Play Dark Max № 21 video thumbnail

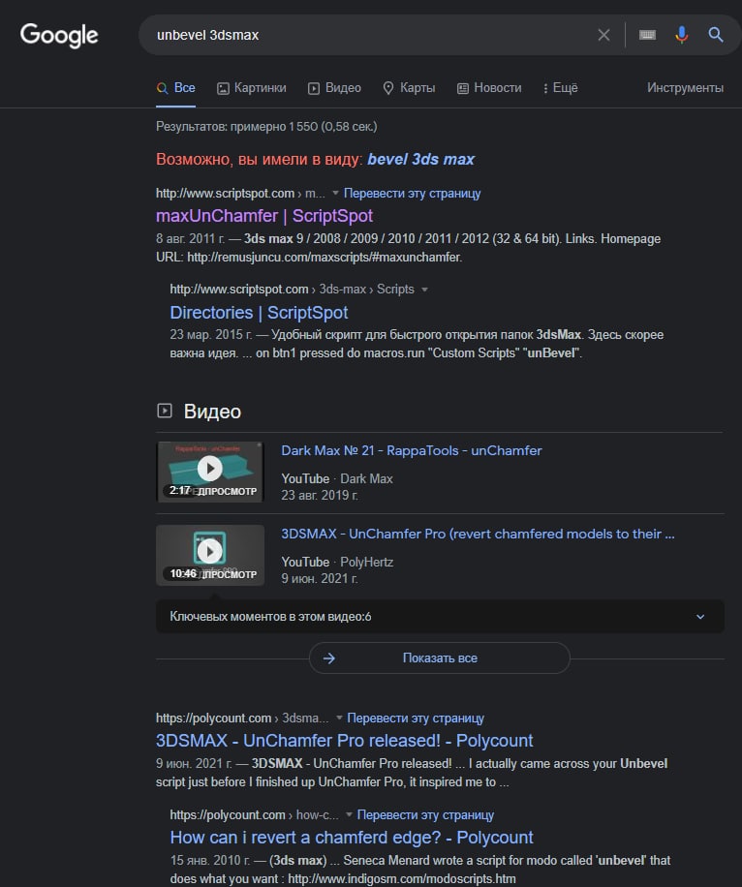(210, 472)
